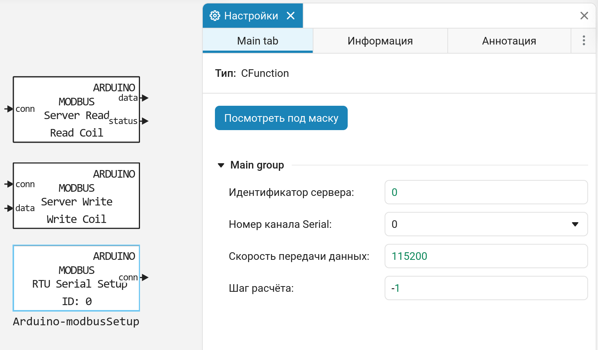Click the Шаг расчёта input field

click(486, 288)
